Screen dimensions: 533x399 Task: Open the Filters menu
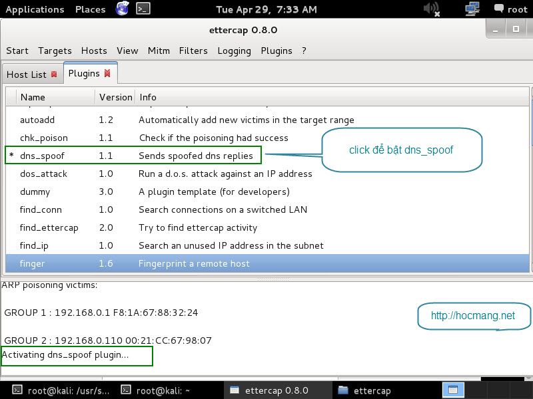click(x=193, y=51)
